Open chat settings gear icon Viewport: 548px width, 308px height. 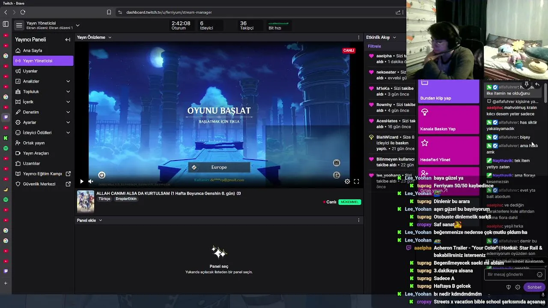point(518,287)
